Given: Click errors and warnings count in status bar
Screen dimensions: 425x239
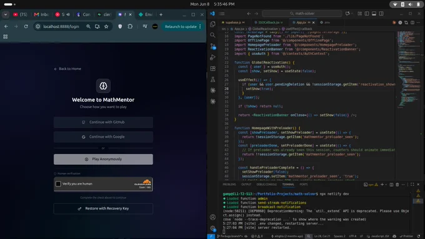Looking at the screenshot, I should tap(257, 237).
